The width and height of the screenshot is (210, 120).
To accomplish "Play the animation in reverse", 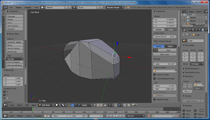I will [x=114, y=116].
